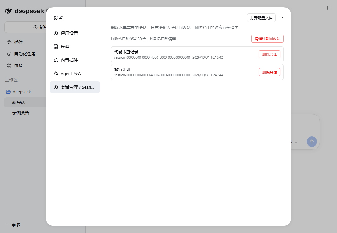Click the clock icon beside 自动化任务
Viewport: 337px width, 233px height.
(x=9, y=54)
